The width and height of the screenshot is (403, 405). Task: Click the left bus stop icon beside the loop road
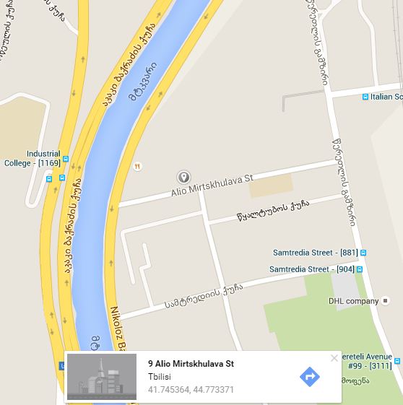point(49,179)
